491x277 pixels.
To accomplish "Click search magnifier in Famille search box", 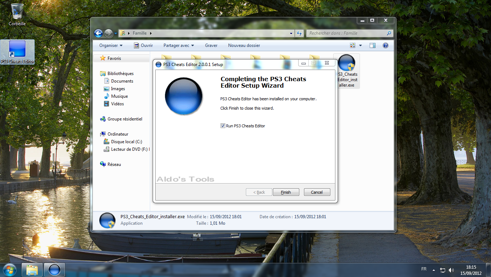I will 389,33.
